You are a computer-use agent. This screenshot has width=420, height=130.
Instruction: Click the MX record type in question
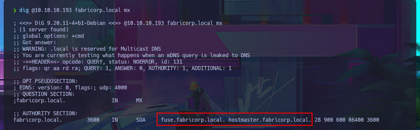click(139, 100)
